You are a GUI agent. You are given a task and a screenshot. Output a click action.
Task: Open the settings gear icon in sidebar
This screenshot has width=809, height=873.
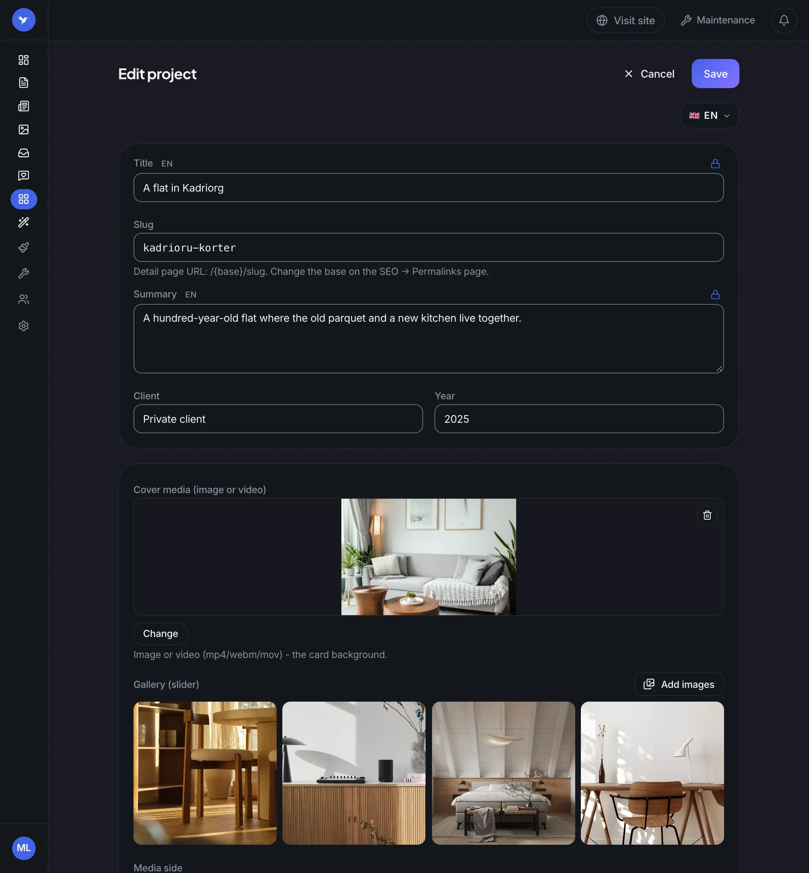[x=23, y=326]
